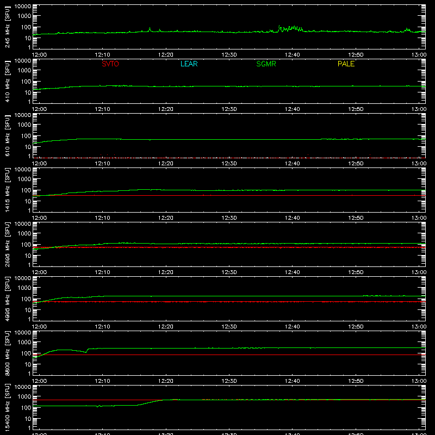Click 12:40 time label of 8800 MHz plot
This screenshot has width=435, height=435.
[x=292, y=381]
